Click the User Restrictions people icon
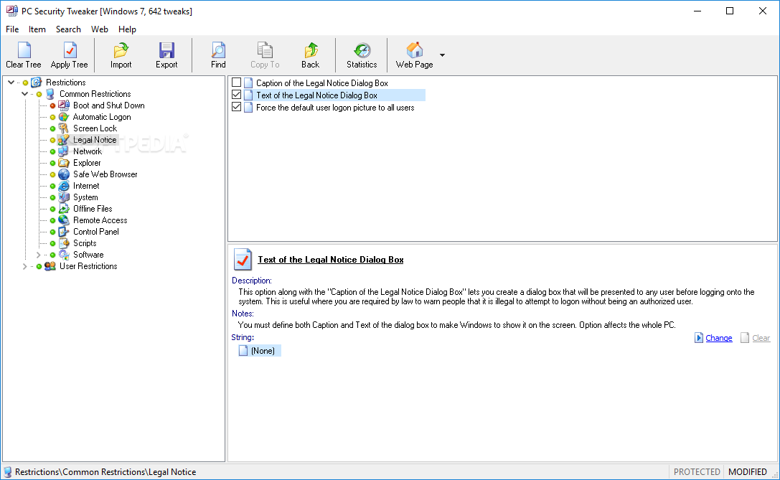The width and height of the screenshot is (780, 480). point(50,266)
